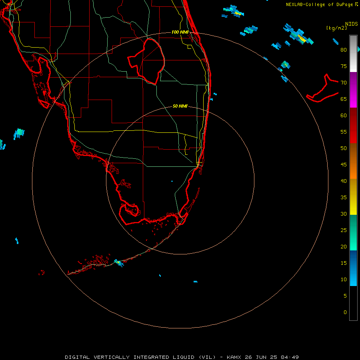Click the 100 NMI range ring label
The height and width of the screenshot is (360, 360).
[180, 32]
